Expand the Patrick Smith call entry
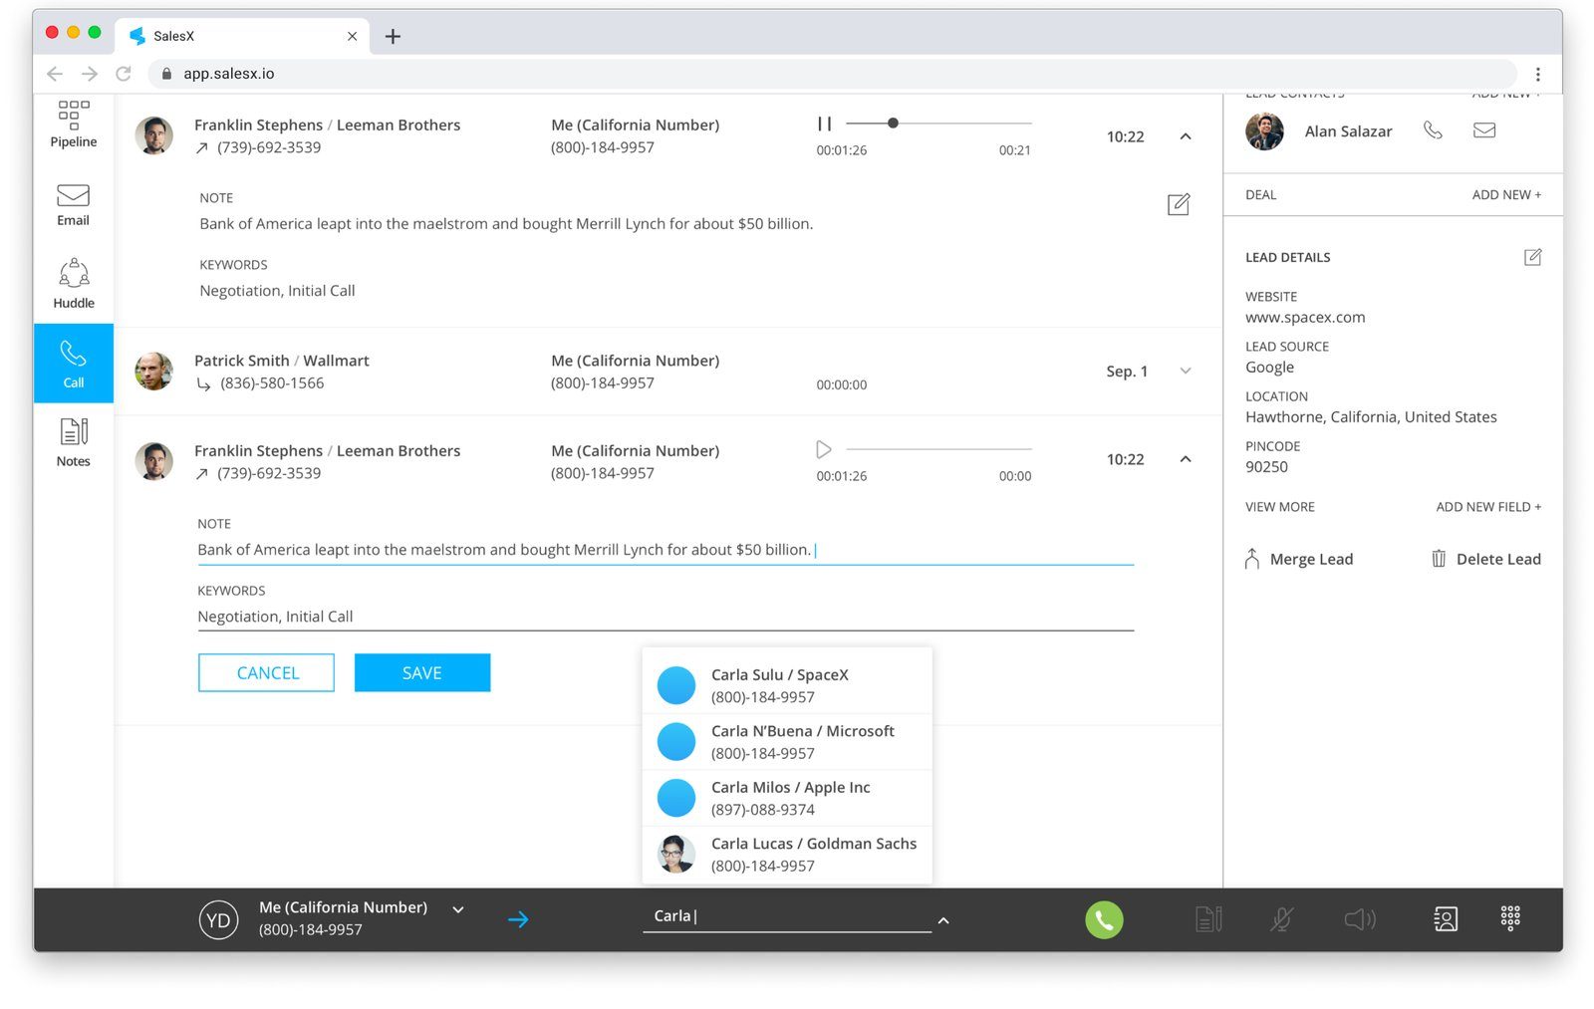The width and height of the screenshot is (1594, 1009). point(1185,372)
